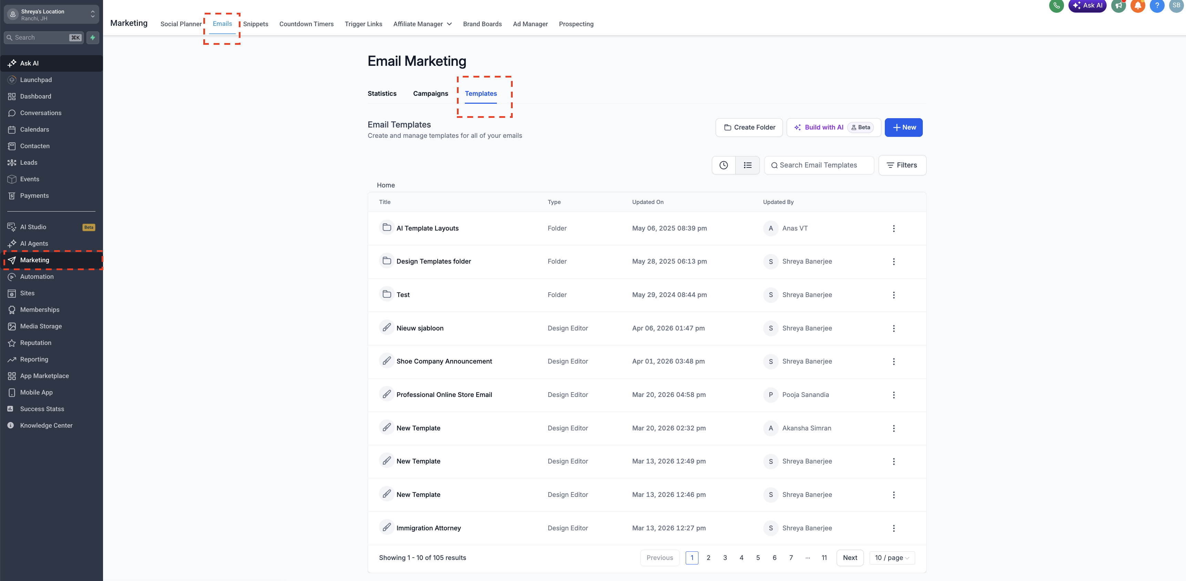Screen dimensions: 1186x581
Task: Switch to the Campaigns tab
Action: click(x=430, y=93)
